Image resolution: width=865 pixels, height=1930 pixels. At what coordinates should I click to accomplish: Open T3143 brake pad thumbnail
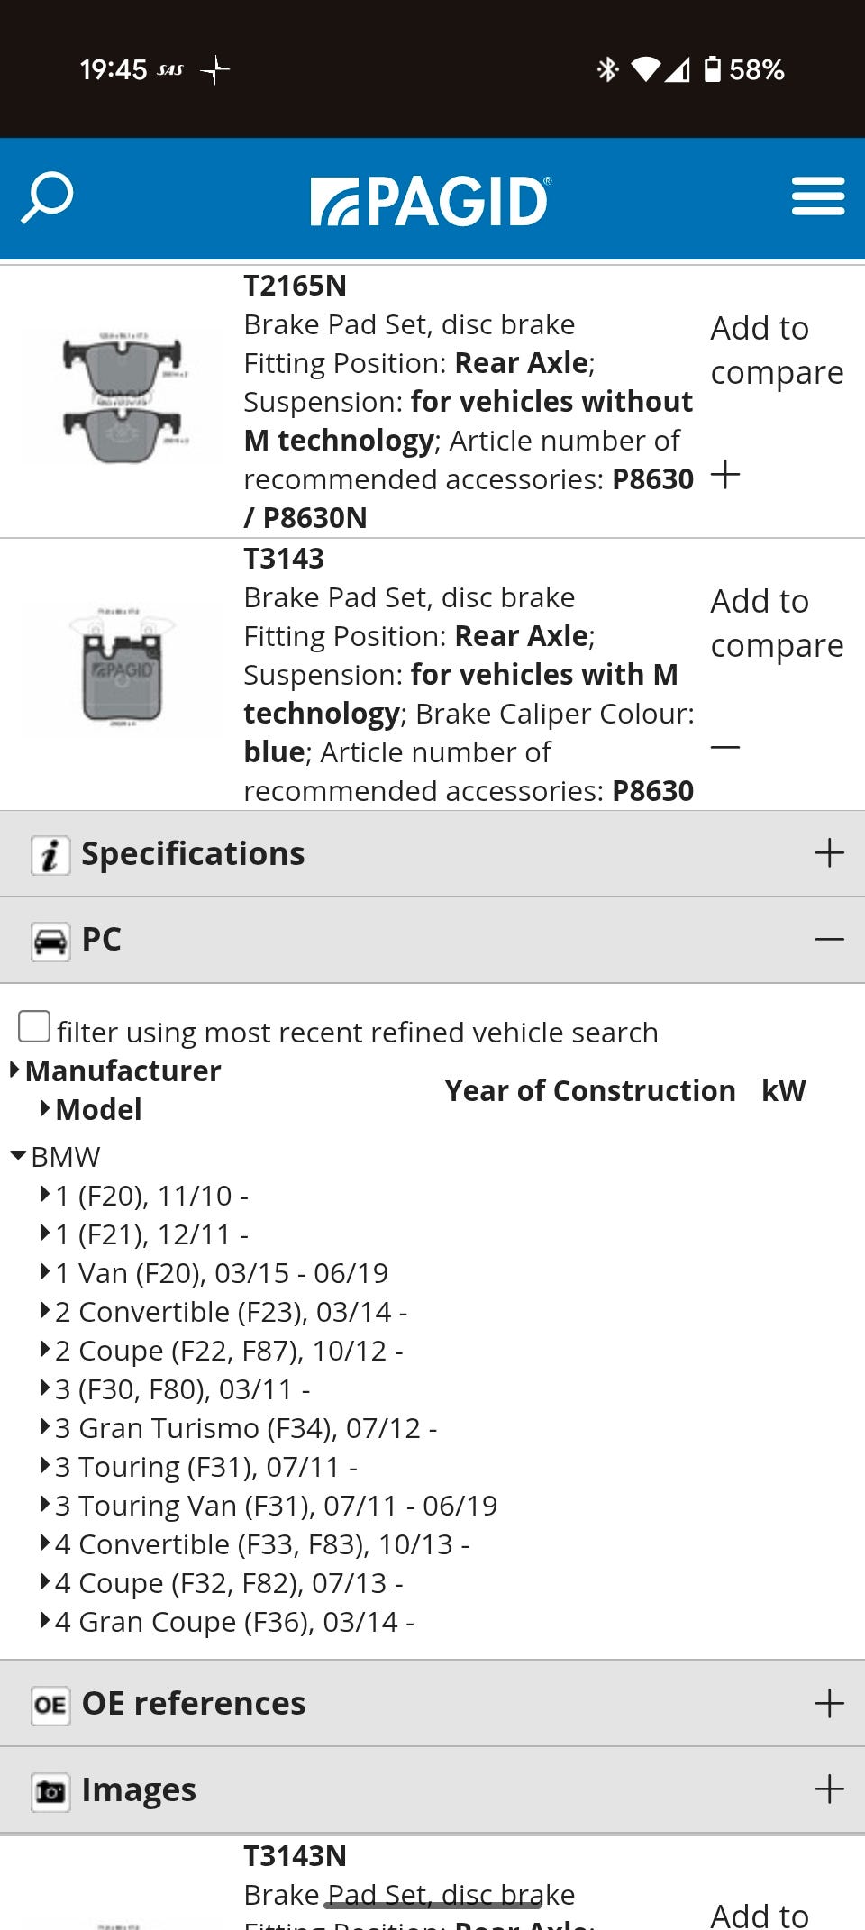point(123,670)
